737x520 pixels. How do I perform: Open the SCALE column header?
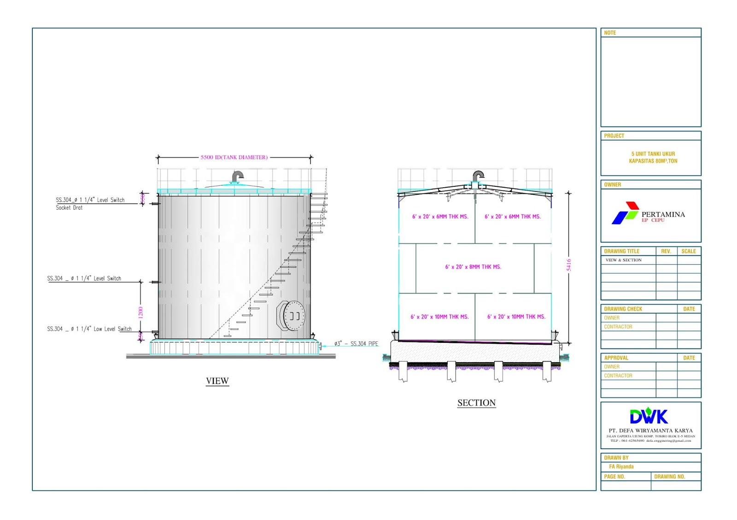tap(688, 251)
